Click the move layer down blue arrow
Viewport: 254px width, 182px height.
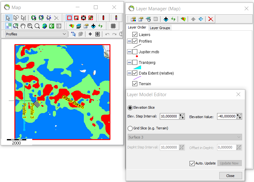(x=201, y=19)
